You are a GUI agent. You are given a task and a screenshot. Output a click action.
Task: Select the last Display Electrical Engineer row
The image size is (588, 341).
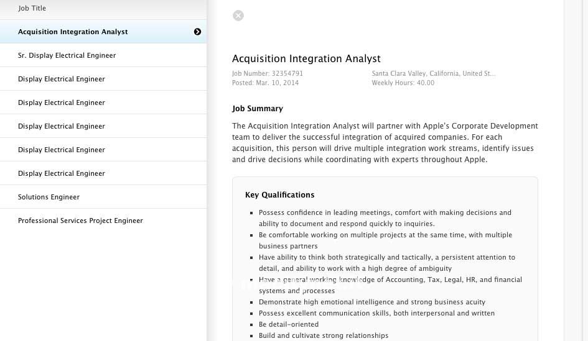click(x=62, y=173)
